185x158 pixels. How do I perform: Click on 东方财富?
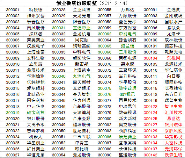tap(128, 28)
